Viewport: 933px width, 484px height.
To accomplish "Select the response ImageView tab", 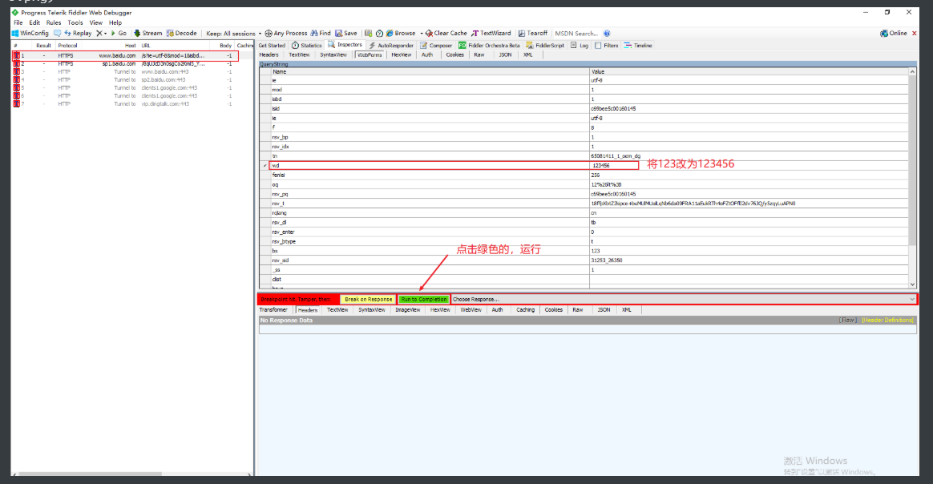I will tap(408, 310).
